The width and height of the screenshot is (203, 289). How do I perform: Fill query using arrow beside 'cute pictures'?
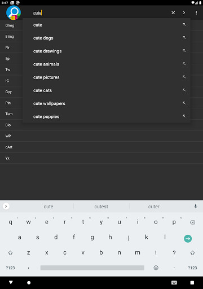[184, 77]
